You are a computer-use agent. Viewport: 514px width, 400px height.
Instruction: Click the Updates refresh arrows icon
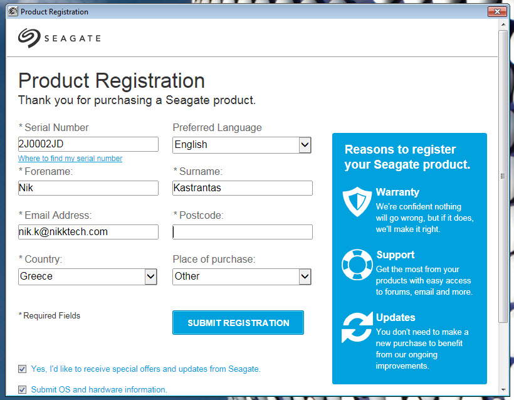(x=357, y=327)
